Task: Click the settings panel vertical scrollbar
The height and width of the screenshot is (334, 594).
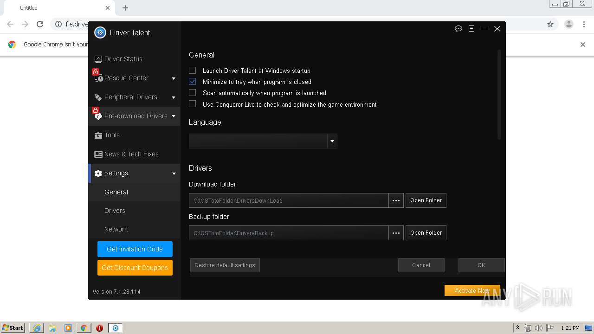Action: [499, 95]
